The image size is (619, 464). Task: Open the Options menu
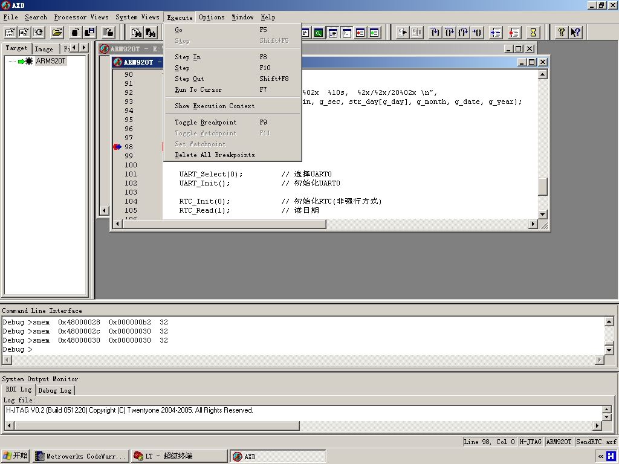click(x=212, y=18)
